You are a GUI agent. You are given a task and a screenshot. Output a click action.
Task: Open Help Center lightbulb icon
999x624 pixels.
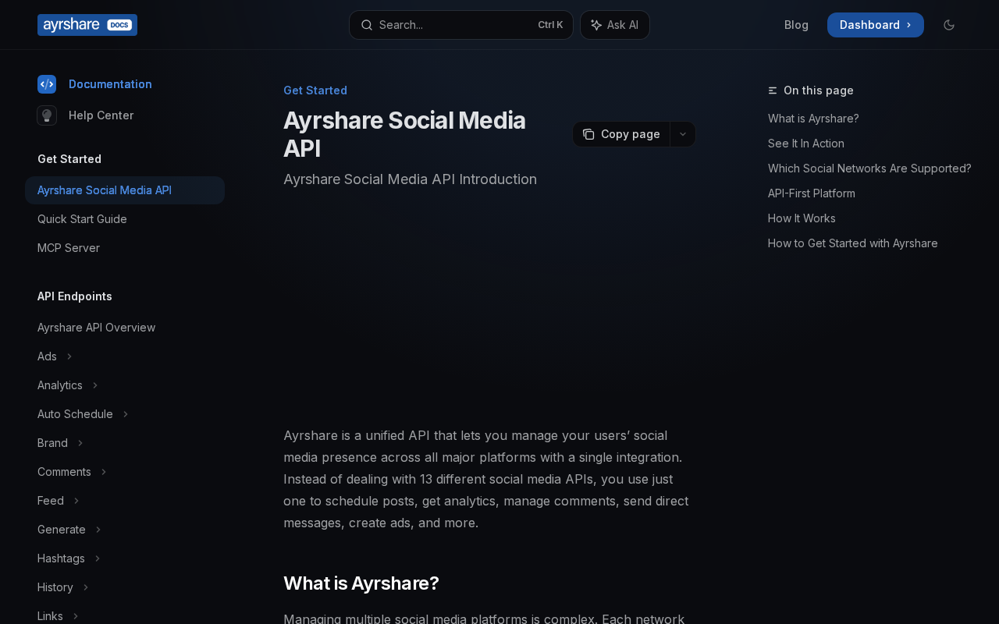coord(47,115)
